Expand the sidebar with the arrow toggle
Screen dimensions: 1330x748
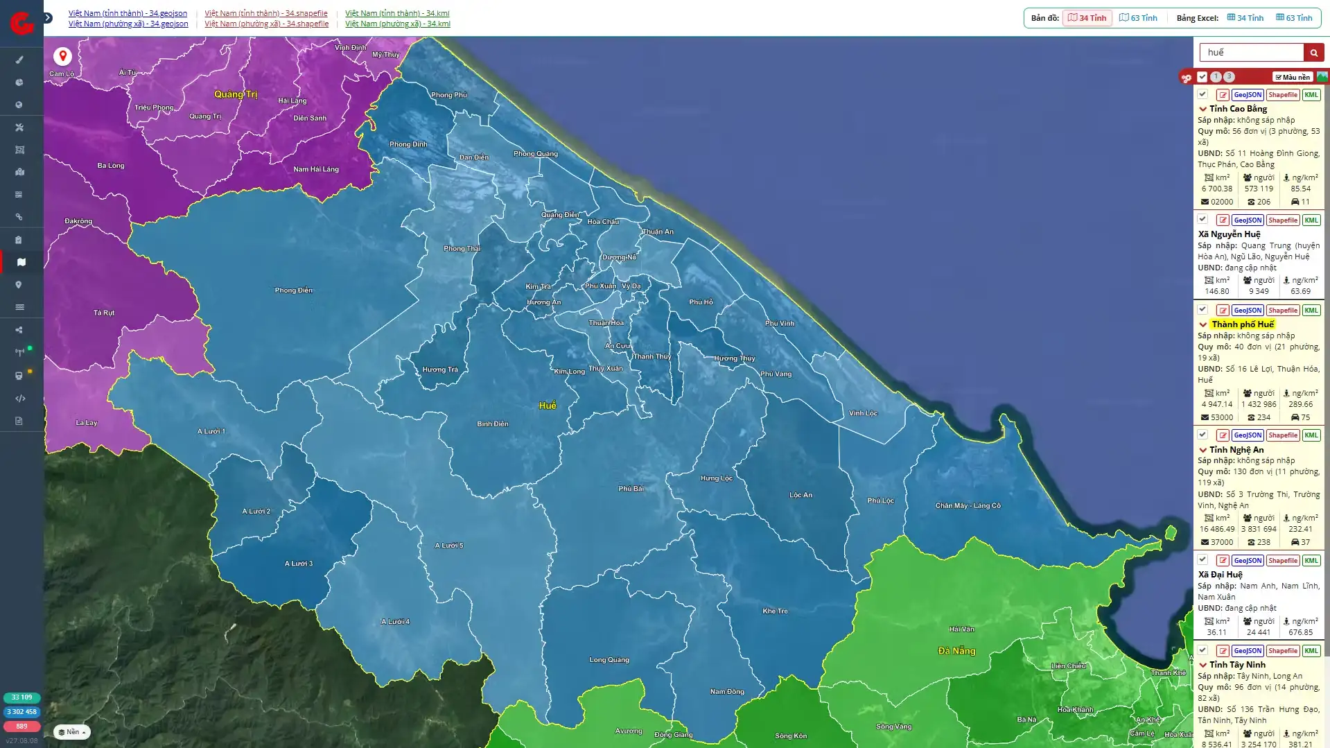pyautogui.click(x=48, y=18)
